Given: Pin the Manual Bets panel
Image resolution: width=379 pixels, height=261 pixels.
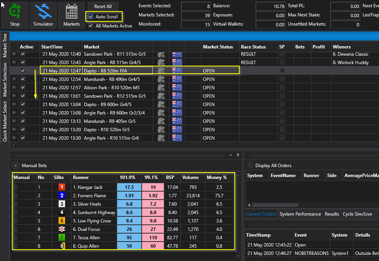Looking at the screenshot, I should (x=238, y=155).
